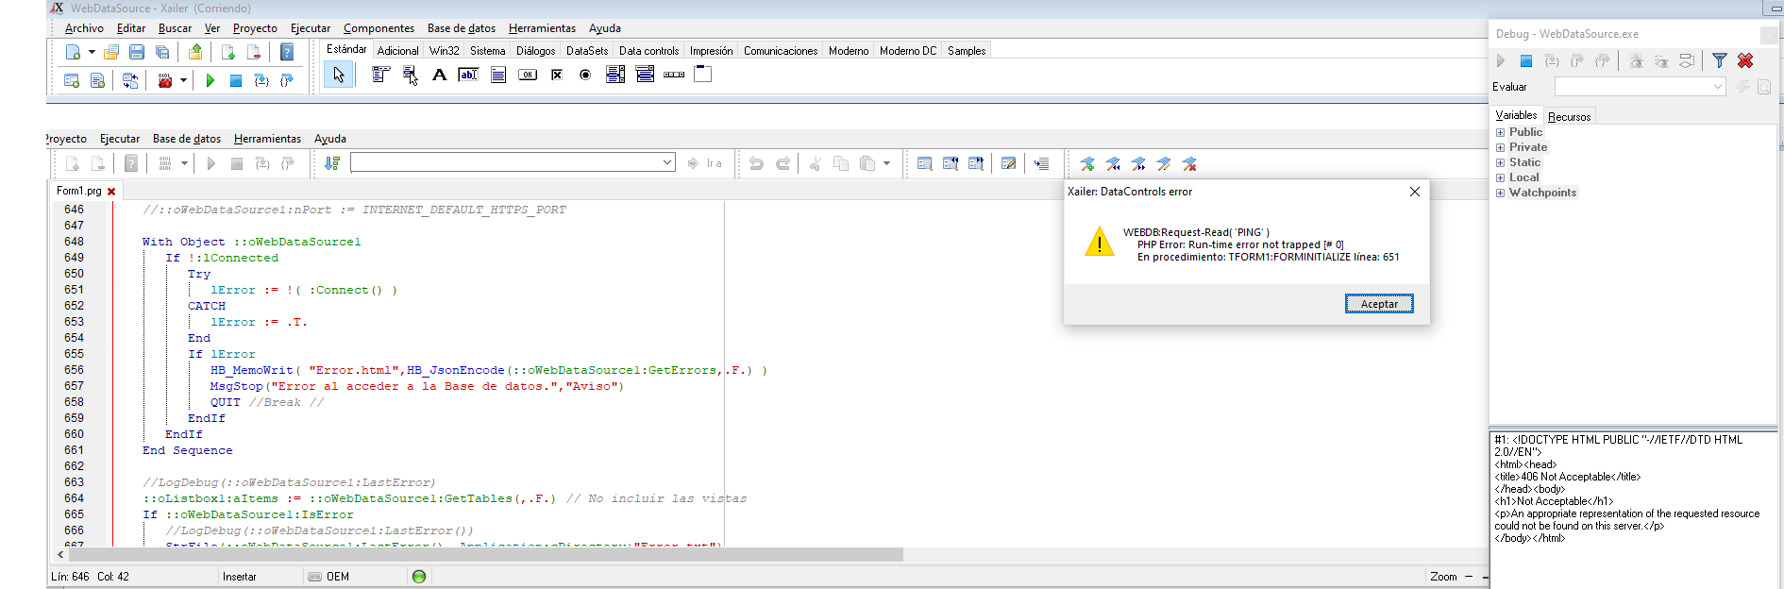This screenshot has height=589, width=1784.
Task: Click the new file icon in the top toolbar
Action: tap(73, 52)
